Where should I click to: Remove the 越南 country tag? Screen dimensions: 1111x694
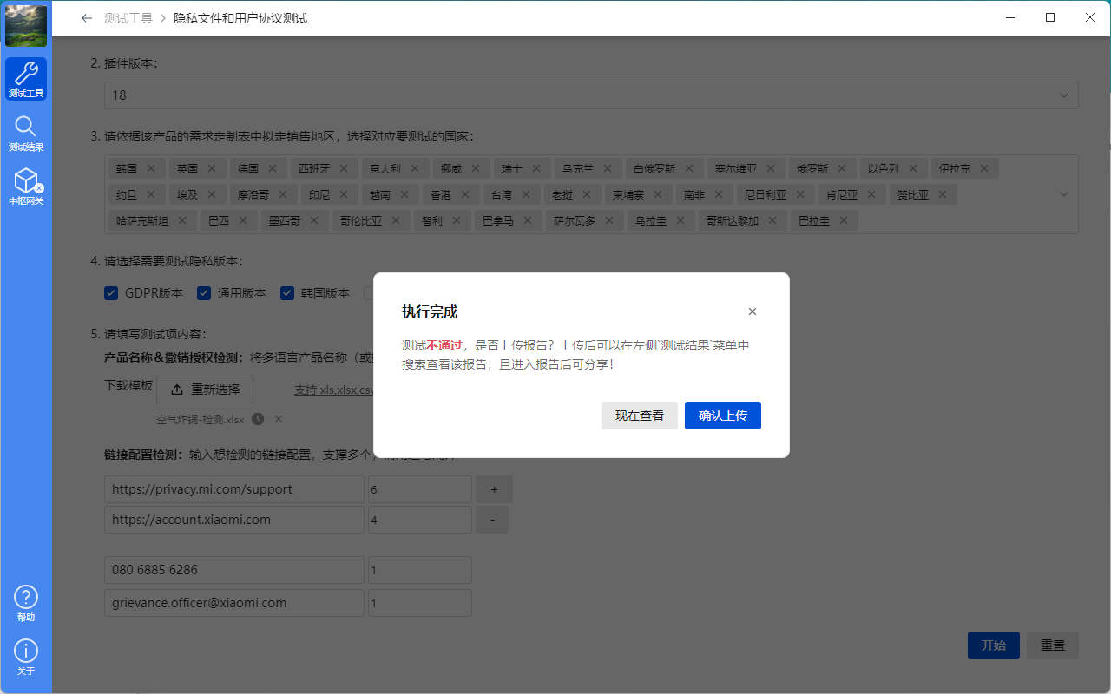coord(404,195)
